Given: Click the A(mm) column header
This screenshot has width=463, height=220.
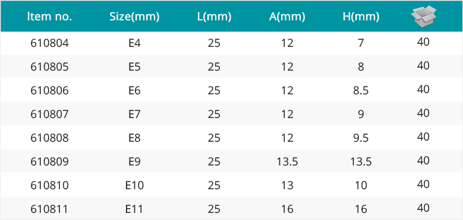Looking at the screenshot, I should (287, 17).
